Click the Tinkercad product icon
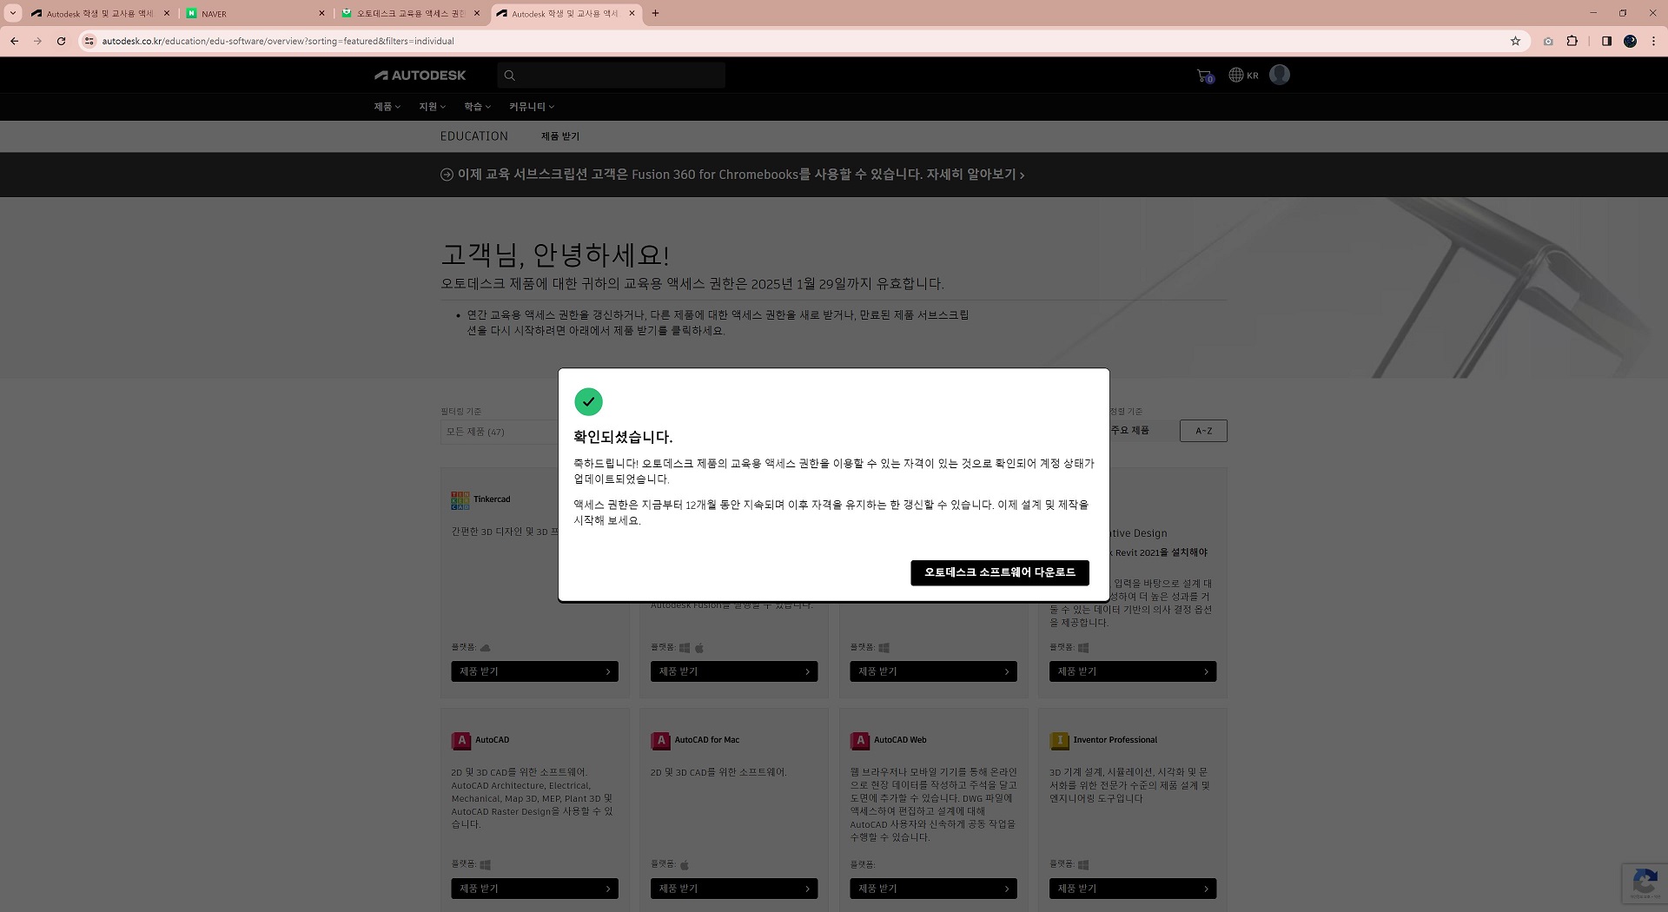 coord(460,499)
